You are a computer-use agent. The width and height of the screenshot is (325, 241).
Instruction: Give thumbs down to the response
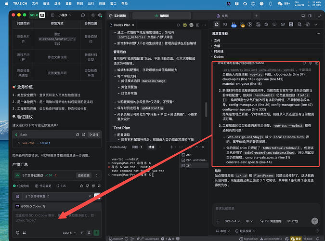88,186
